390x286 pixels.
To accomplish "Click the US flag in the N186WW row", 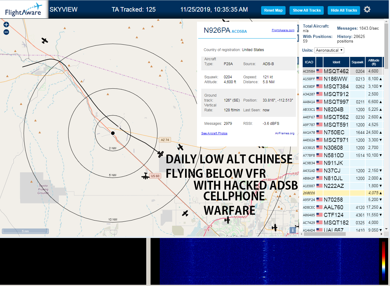I will [319, 79].
